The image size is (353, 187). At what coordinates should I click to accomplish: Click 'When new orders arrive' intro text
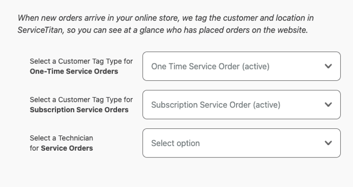61,18
